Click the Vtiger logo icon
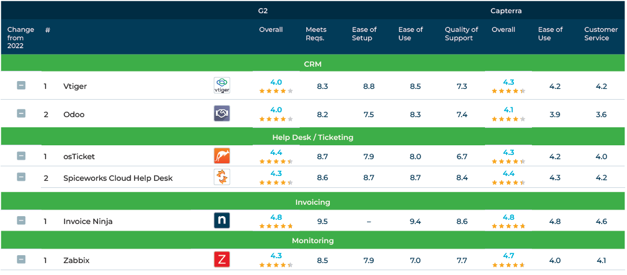Viewport: 627px width, 275px height. pyautogui.click(x=222, y=85)
